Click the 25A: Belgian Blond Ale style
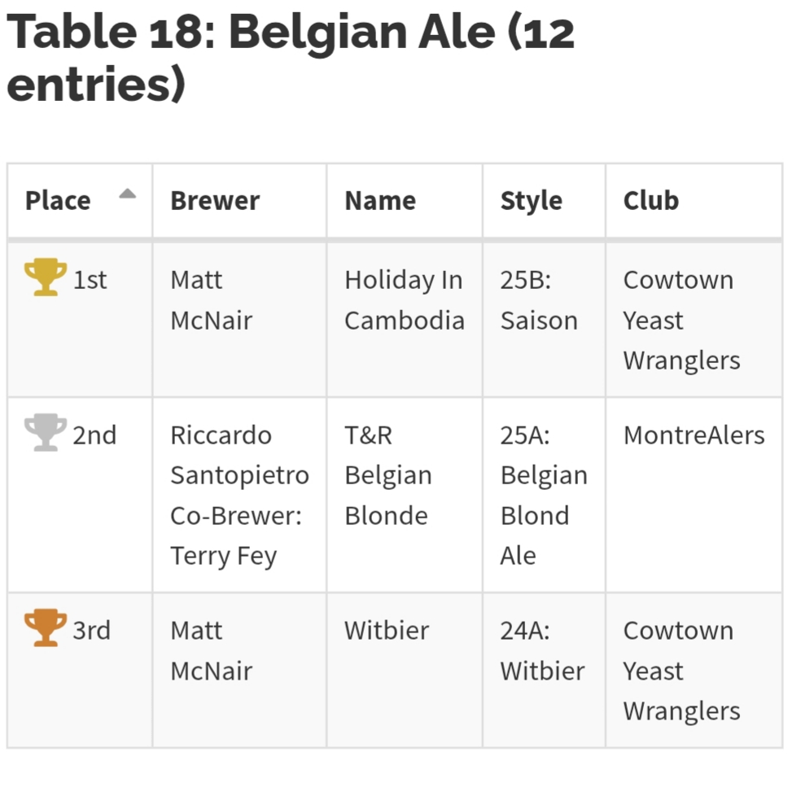801x787 pixels. [x=543, y=495]
